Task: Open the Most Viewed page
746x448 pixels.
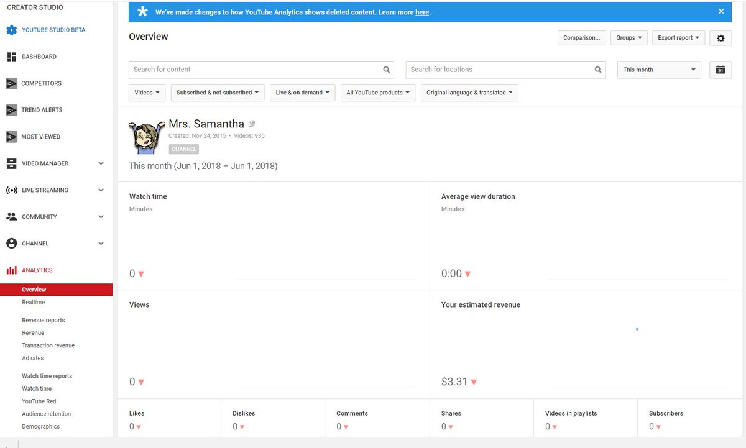Action: coord(41,137)
